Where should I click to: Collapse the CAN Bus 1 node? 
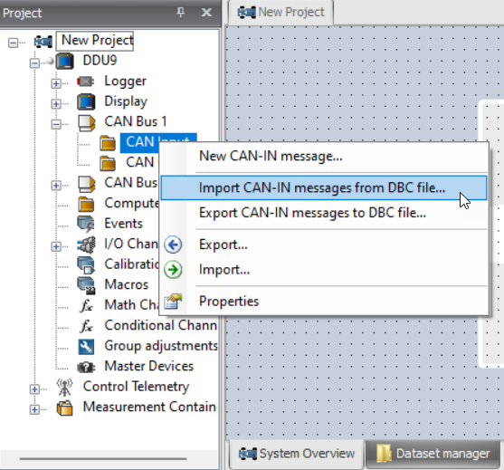point(56,124)
